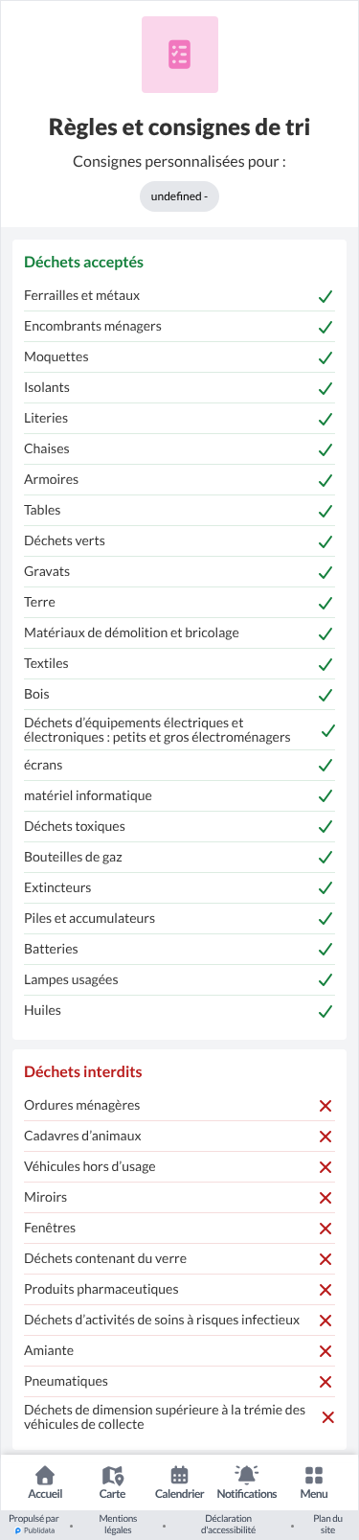Open the Menu grid icon

pos(314,1475)
